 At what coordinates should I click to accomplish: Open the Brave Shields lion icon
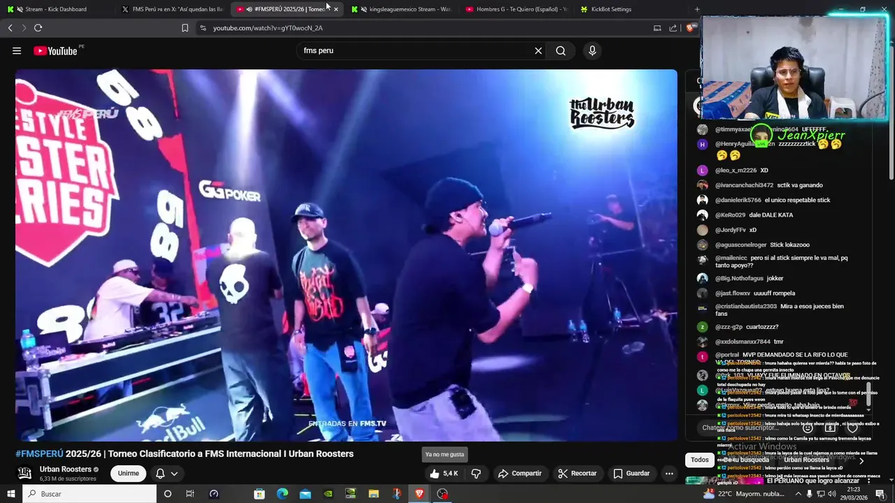tap(690, 28)
